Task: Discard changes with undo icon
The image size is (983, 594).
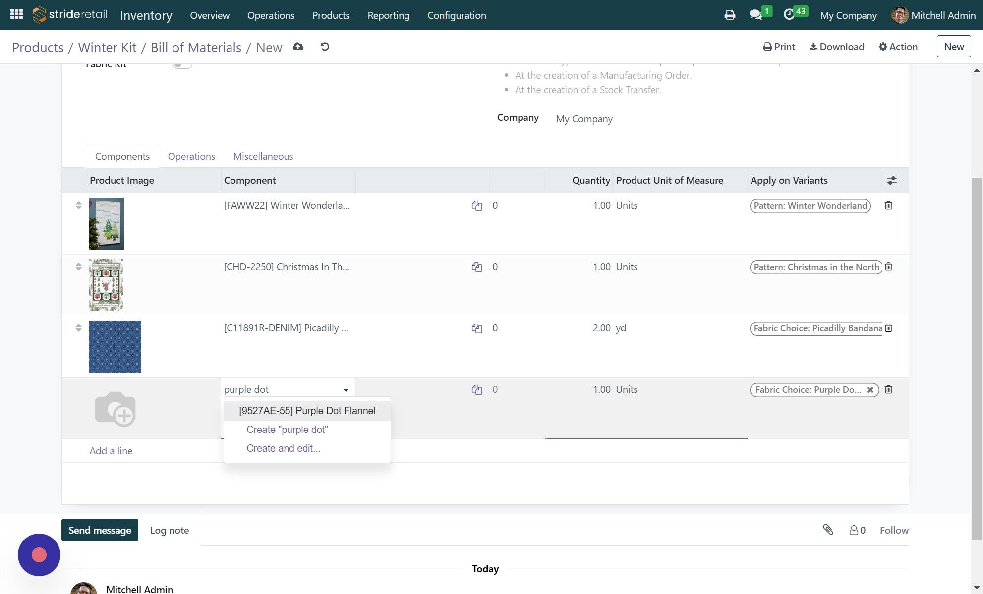Action: click(x=325, y=47)
